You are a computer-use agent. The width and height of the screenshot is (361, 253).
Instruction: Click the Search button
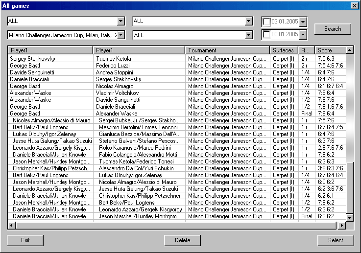point(333,29)
